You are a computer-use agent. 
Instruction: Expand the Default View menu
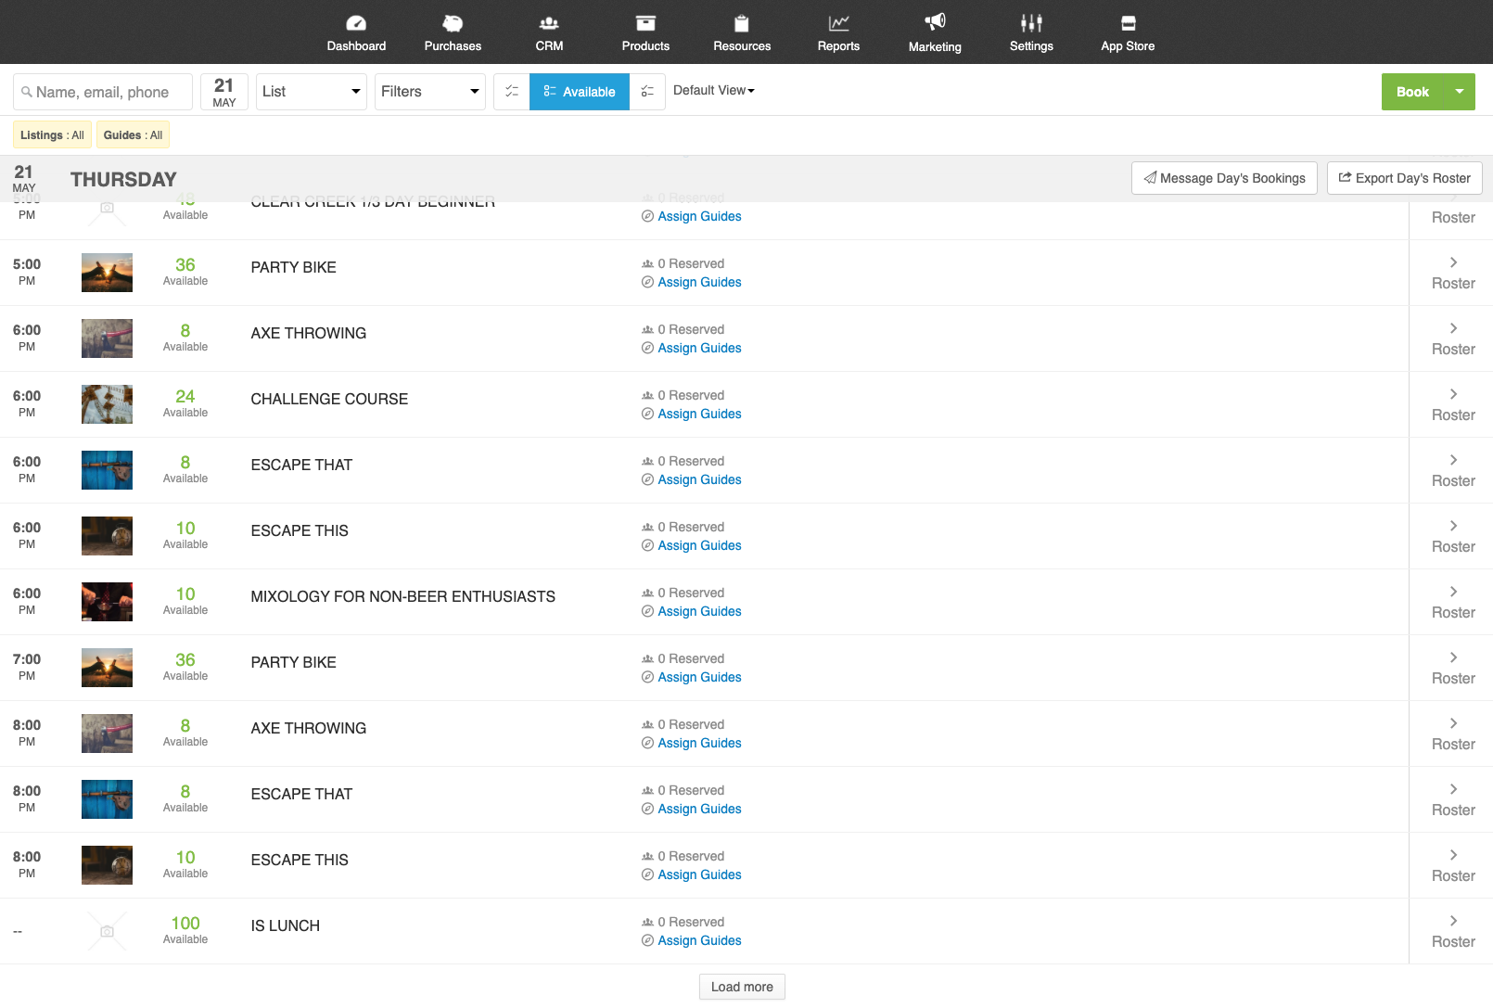(714, 90)
